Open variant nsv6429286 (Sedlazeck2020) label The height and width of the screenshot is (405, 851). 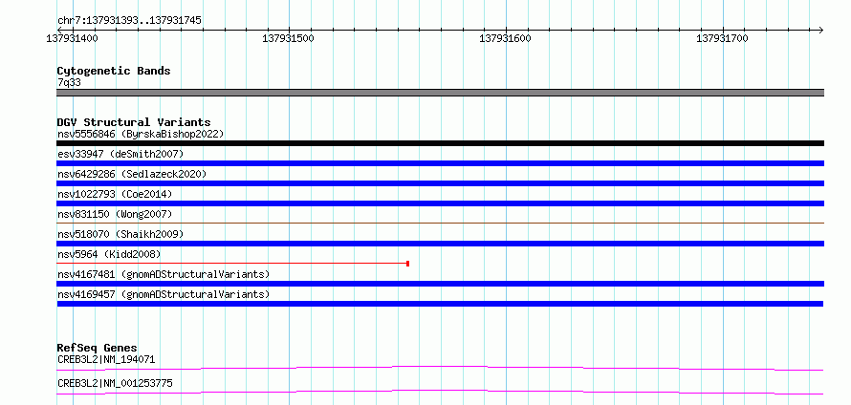point(132,174)
